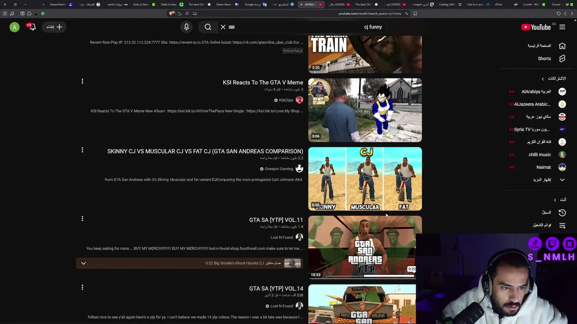Viewport: 577px width, 324px height.
Task: Click the AlArabiya channel avatar icon
Action: click(x=562, y=91)
